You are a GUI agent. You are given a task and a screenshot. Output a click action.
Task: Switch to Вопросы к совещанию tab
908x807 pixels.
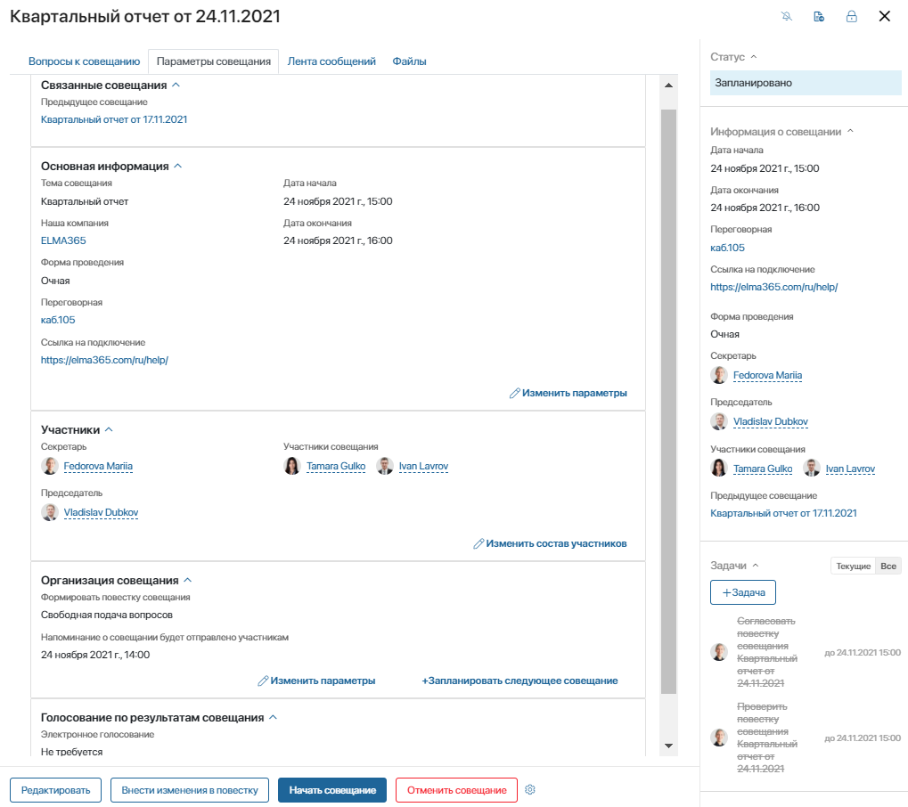(84, 61)
